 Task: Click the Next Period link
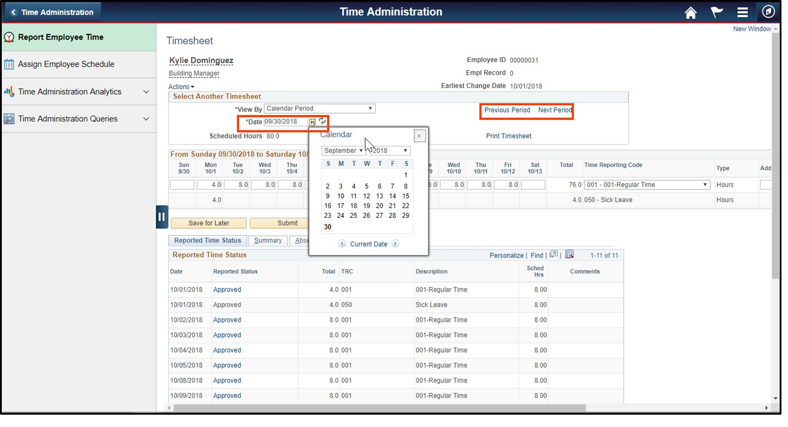pyautogui.click(x=554, y=110)
